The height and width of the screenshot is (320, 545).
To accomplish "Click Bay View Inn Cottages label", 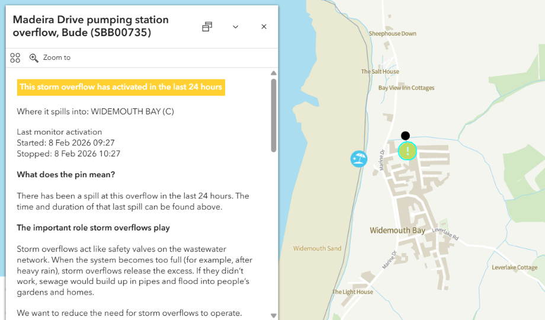I will tap(406, 88).
